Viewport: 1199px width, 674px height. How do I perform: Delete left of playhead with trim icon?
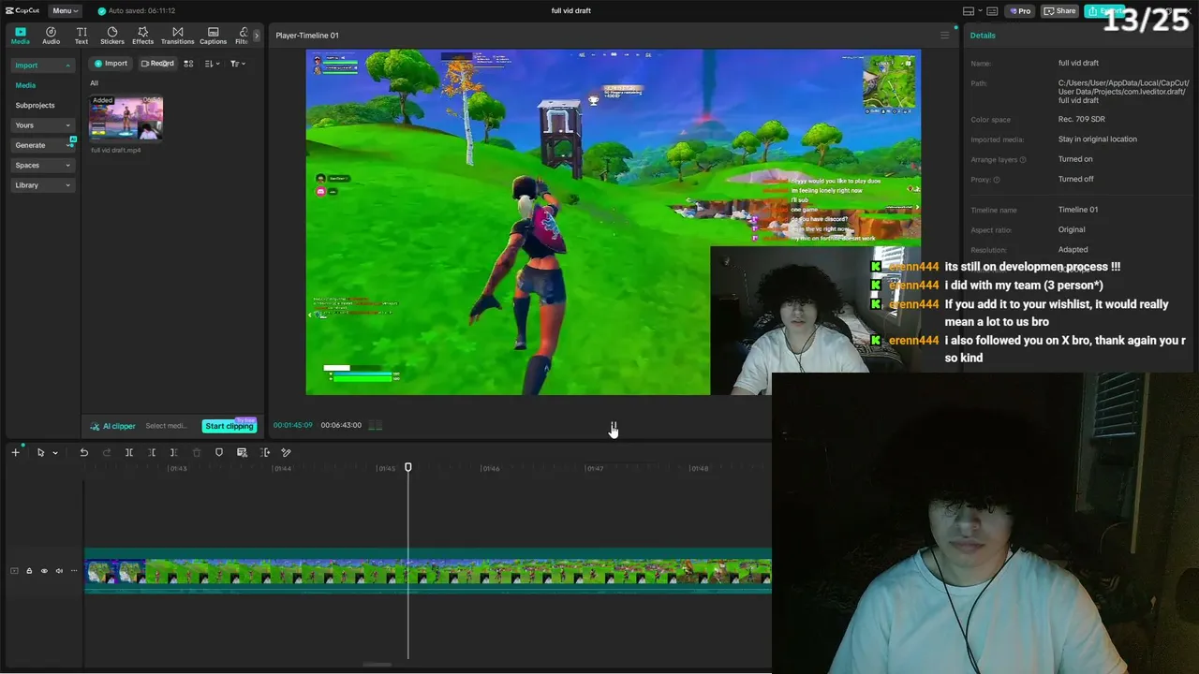(x=152, y=452)
